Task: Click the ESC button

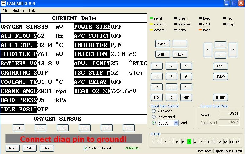Action: pos(220,66)
